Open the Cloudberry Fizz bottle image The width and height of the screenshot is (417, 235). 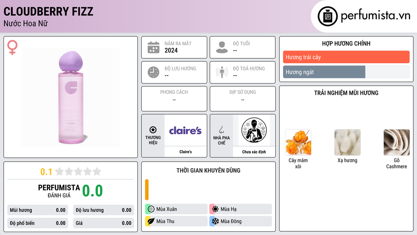pos(71,97)
